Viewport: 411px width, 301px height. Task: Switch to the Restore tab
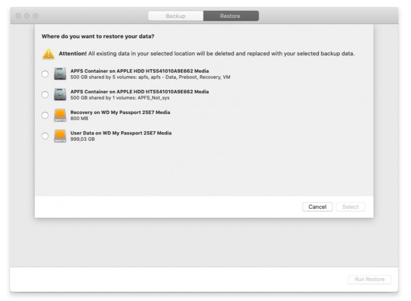tap(231, 16)
